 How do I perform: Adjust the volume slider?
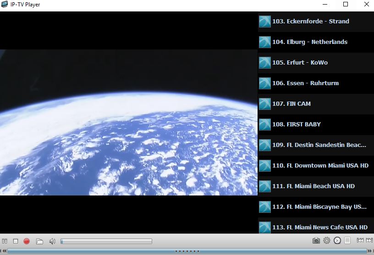106,241
